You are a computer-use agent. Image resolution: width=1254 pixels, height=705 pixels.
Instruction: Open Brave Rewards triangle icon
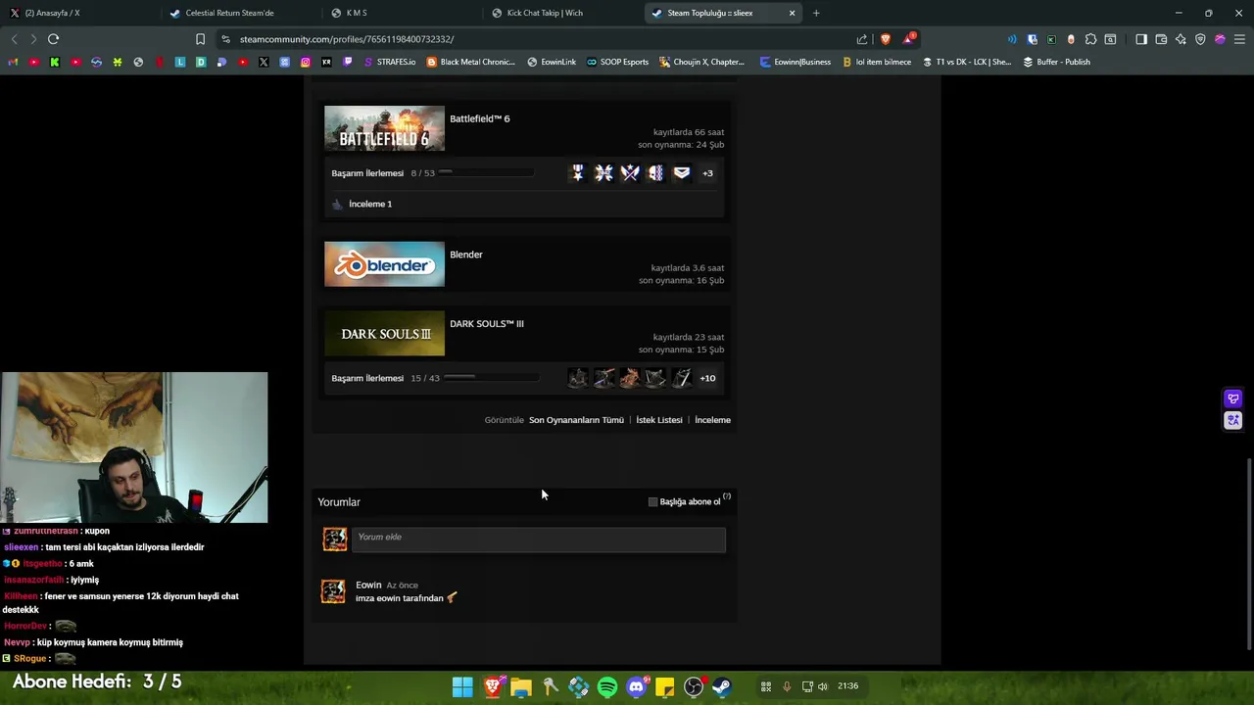909,39
